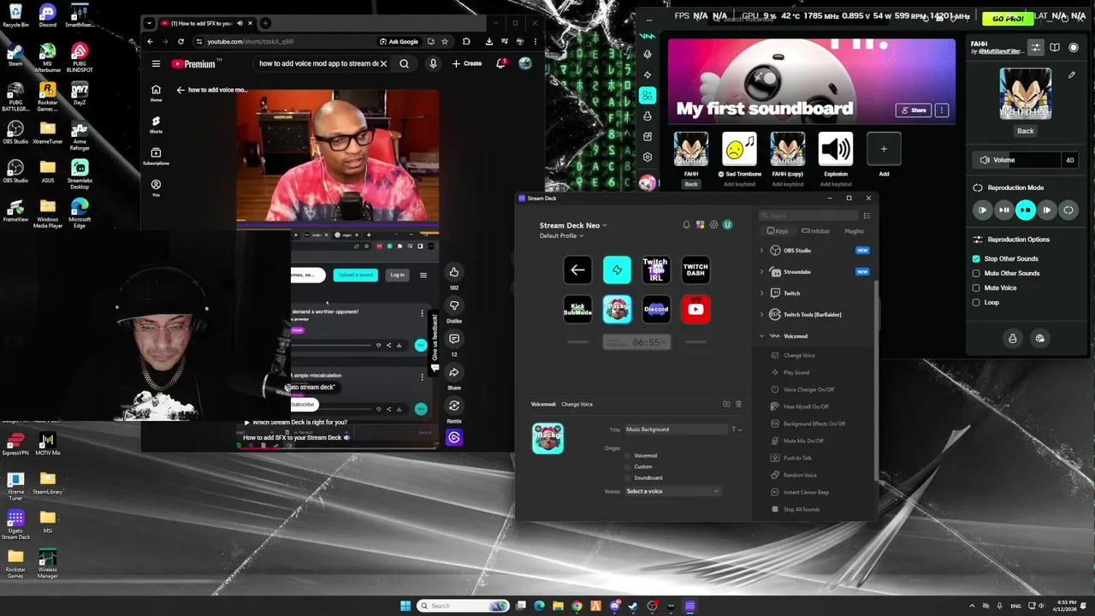Select Custom origin radio button
This screenshot has height=616, width=1095.
(629, 467)
